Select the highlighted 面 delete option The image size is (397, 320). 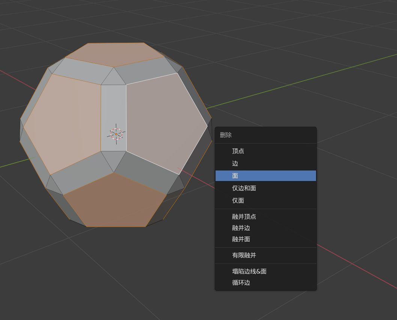tap(265, 176)
